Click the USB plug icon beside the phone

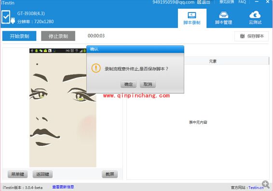(x=13, y=21)
